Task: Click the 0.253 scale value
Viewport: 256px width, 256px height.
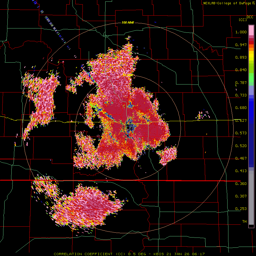Action: 241,209
